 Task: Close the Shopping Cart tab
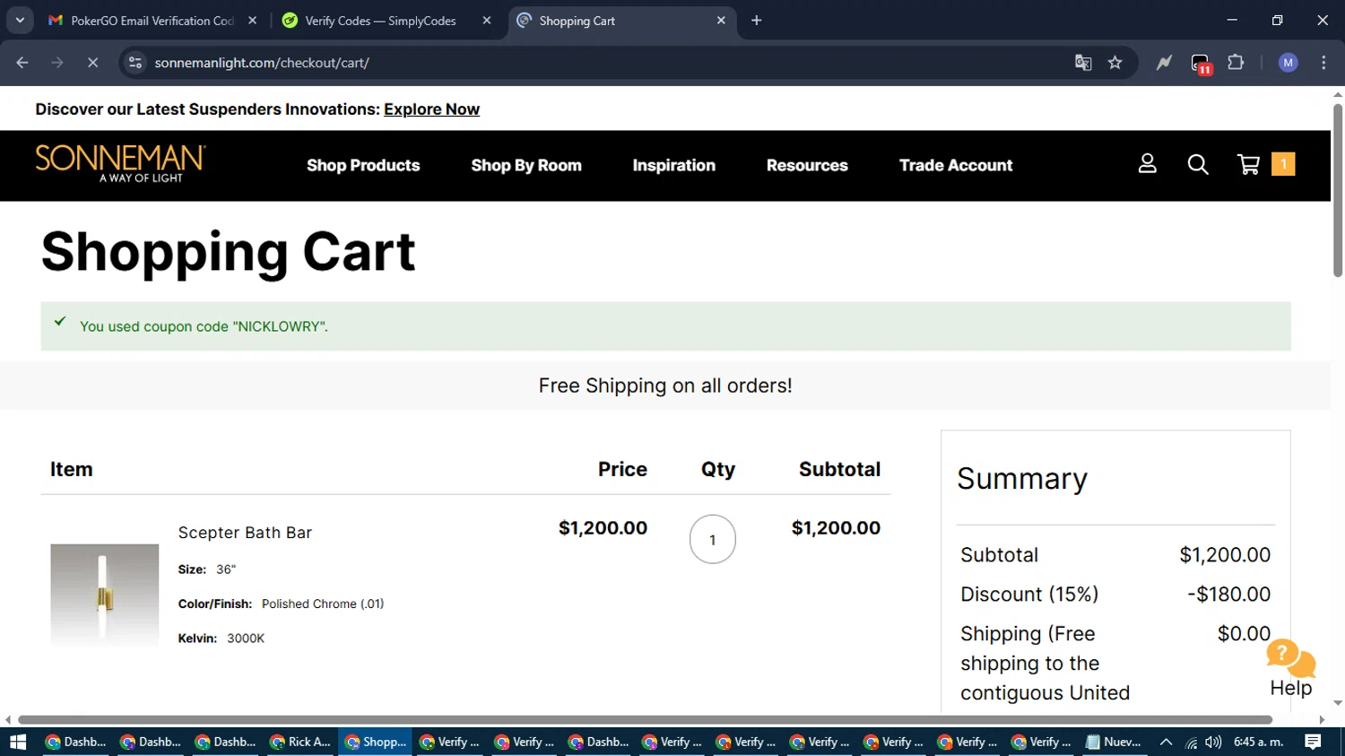pyautogui.click(x=721, y=21)
